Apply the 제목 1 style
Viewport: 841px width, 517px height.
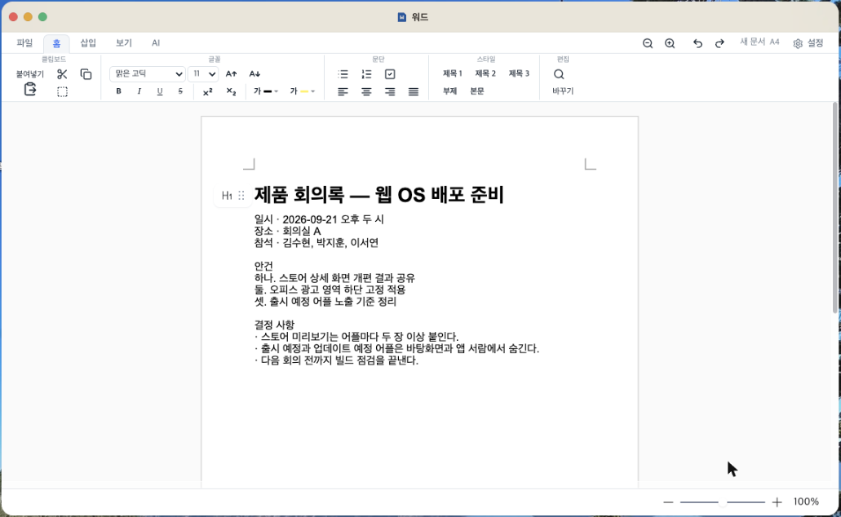(452, 73)
